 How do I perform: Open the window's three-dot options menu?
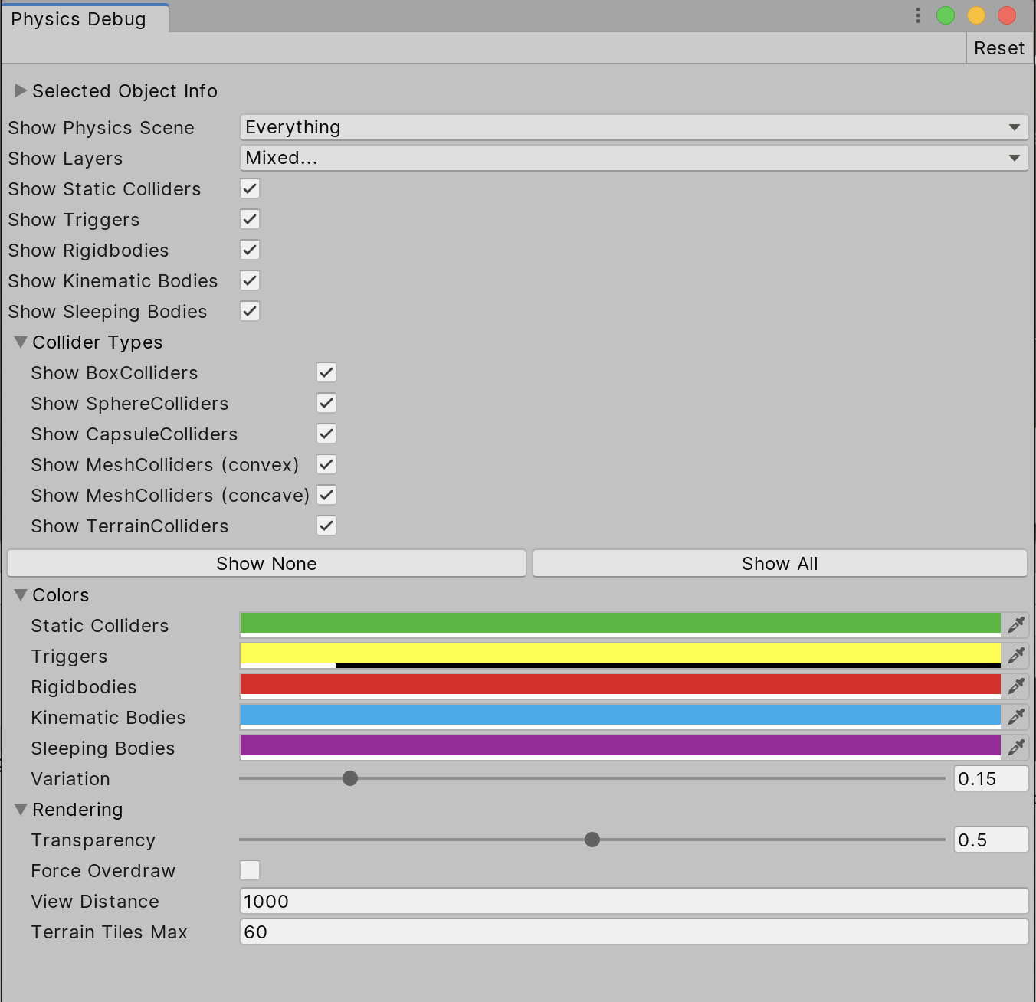[x=917, y=15]
